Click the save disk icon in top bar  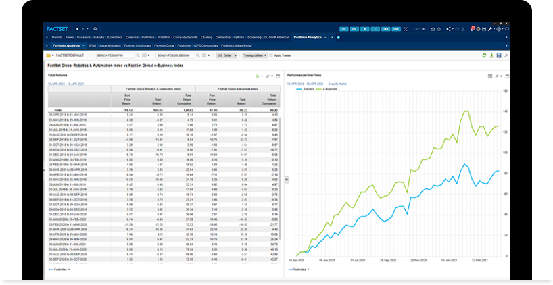pyautogui.click(x=484, y=29)
